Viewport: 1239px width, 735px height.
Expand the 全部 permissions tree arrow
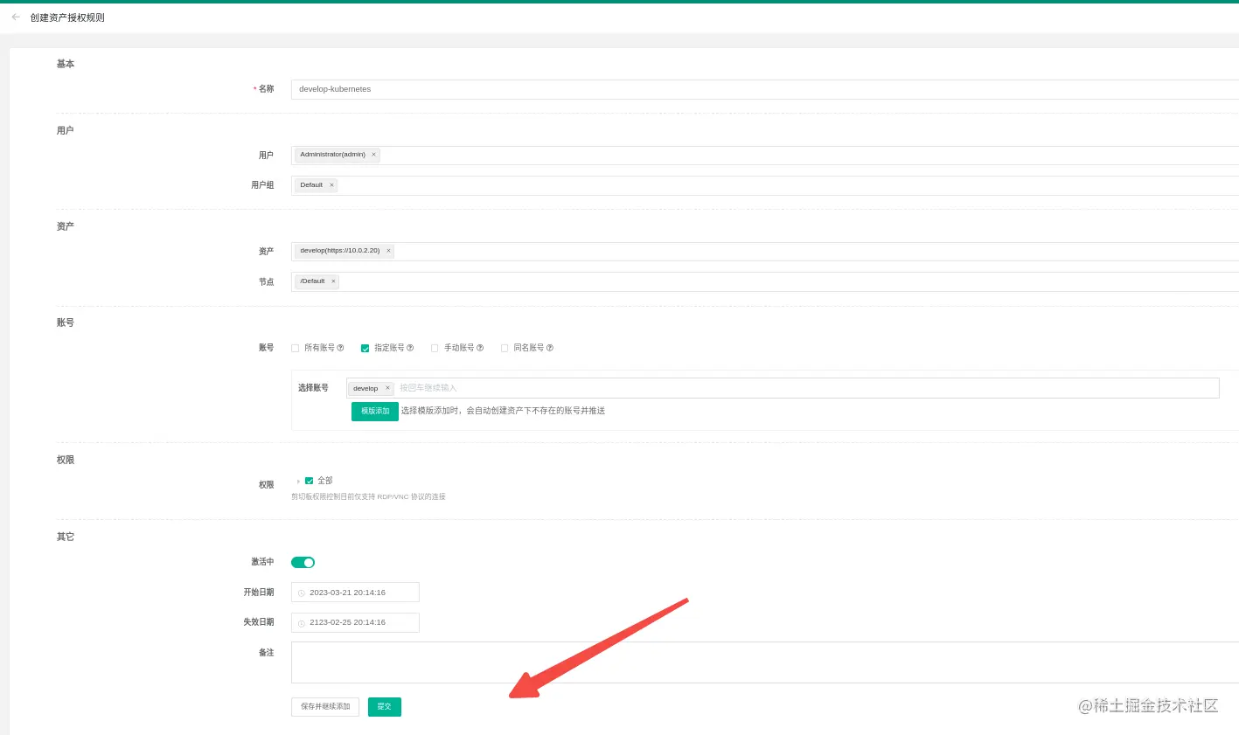298,482
